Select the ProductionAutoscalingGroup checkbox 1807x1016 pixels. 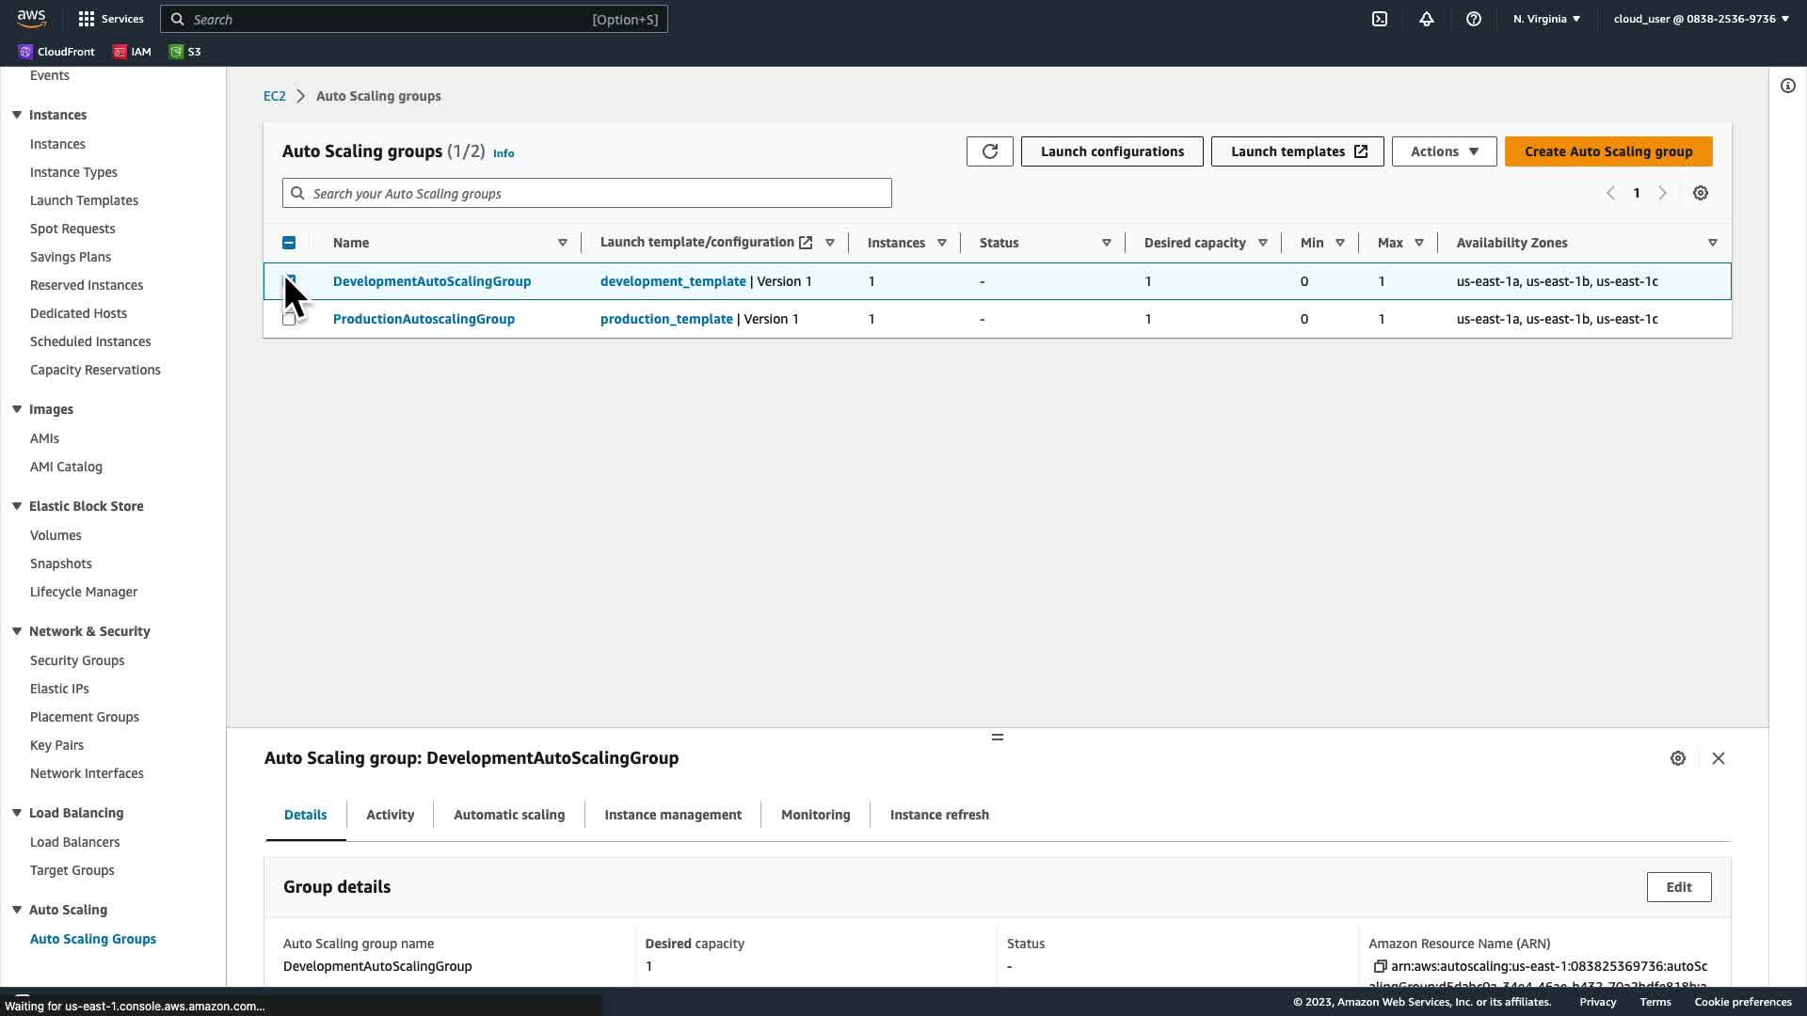(x=289, y=319)
